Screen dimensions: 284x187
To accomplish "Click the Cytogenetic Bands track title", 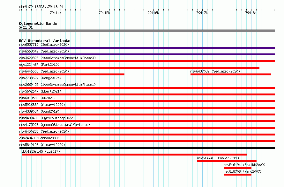I will (38, 24).
